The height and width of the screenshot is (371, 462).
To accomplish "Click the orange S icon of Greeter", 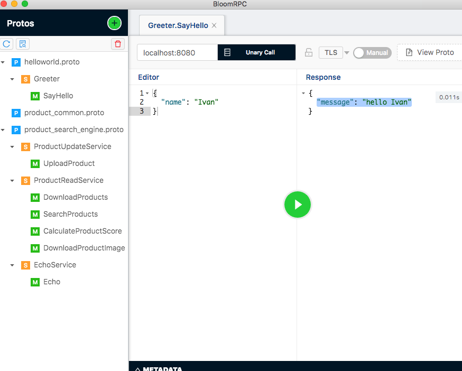I will coord(25,79).
